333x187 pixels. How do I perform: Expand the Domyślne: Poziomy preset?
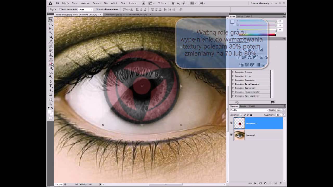tap(233, 72)
